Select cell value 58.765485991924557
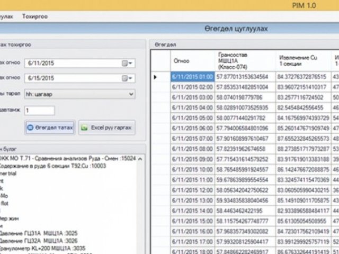This screenshot has width=339, height=254. (245, 169)
